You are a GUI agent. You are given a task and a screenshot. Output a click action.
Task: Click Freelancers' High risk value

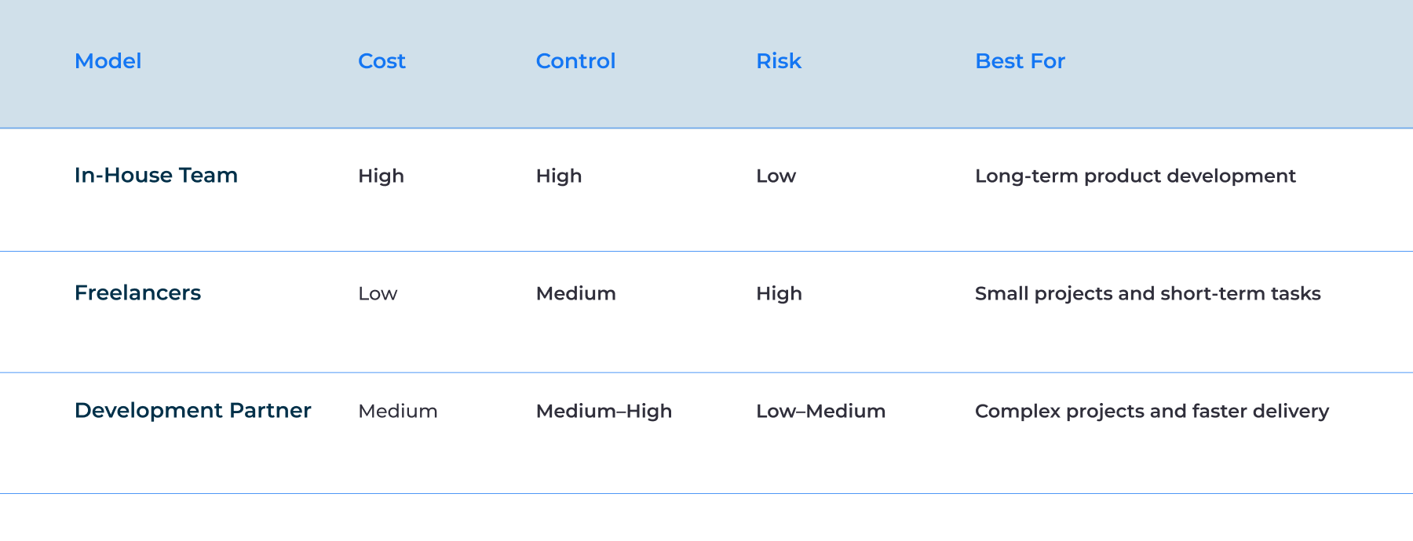pos(779,293)
